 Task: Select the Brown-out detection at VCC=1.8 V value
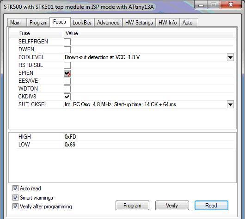point(102,57)
